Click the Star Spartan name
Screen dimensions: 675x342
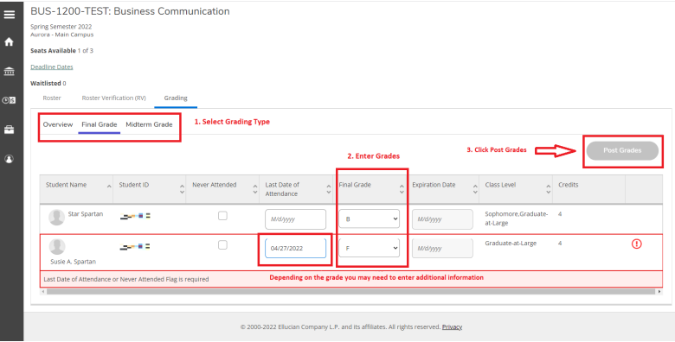point(85,214)
